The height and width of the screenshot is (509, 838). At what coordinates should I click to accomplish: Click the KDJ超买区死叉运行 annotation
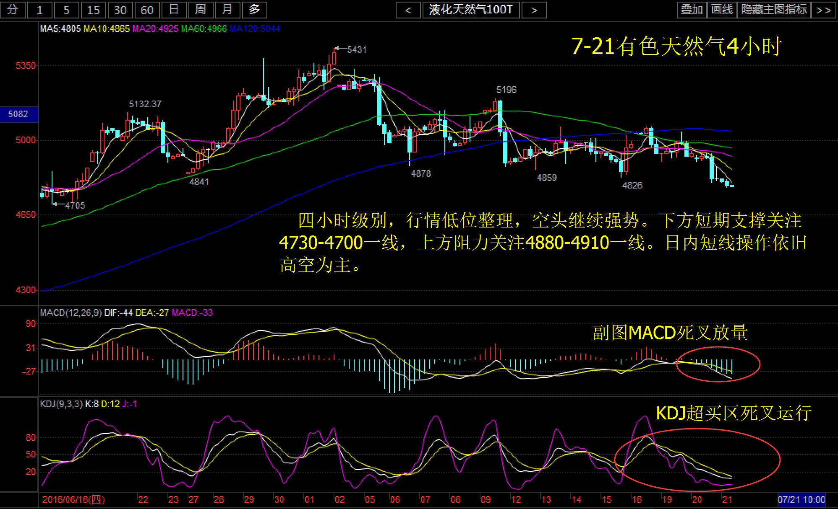point(734,413)
